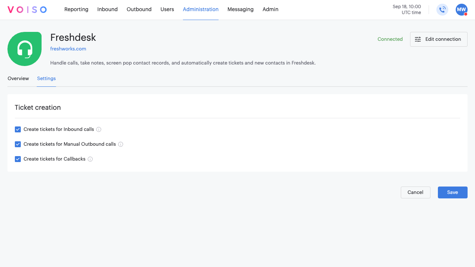This screenshot has width=475, height=267.
Task: Click the Freshdesk integration description text
Action: [183, 63]
